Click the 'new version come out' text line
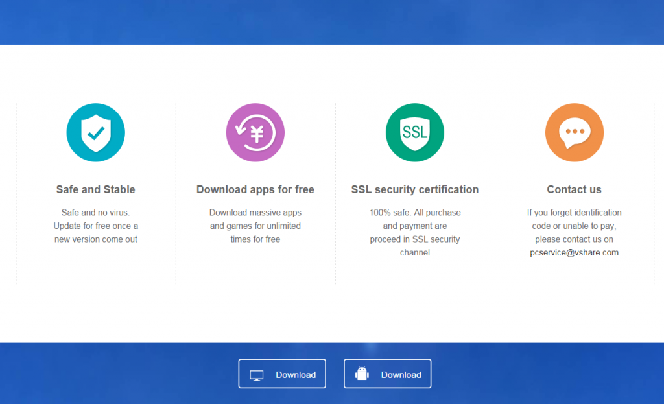This screenshot has height=404, width=664. (96, 239)
